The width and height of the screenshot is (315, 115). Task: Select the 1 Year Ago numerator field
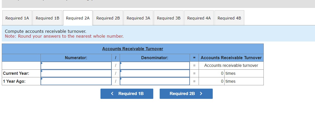[x=76, y=81]
